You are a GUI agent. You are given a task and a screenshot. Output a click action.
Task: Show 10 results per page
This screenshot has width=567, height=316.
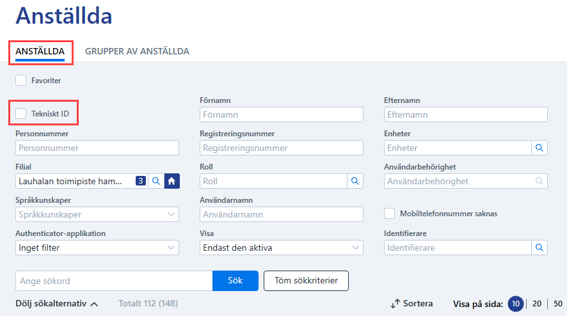(516, 304)
